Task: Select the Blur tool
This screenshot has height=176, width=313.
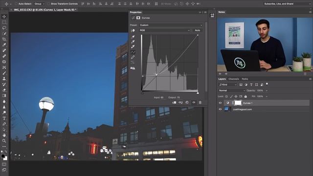Action: [4, 101]
